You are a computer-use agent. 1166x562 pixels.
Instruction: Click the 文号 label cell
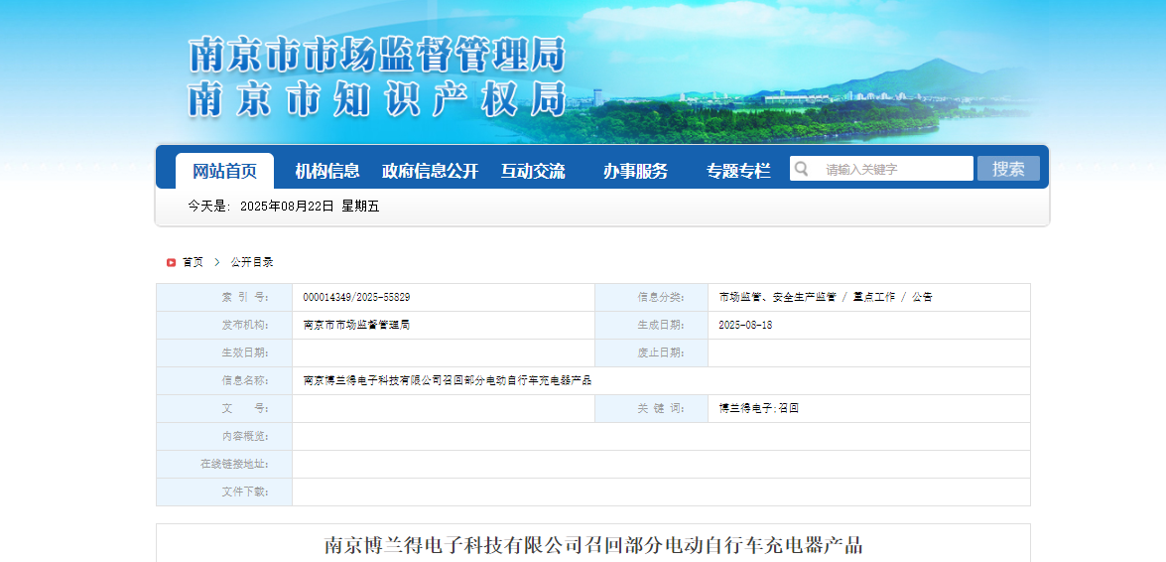pyautogui.click(x=224, y=408)
